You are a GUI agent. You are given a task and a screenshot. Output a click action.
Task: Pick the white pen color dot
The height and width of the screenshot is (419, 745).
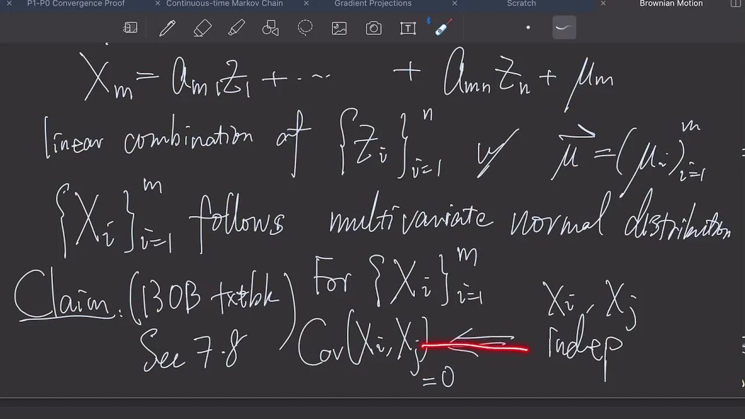528,27
